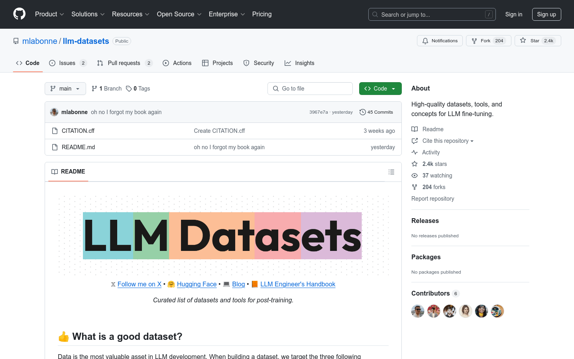The width and height of the screenshot is (574, 359).
Task: Select the README tab heading
Action: 68,172
